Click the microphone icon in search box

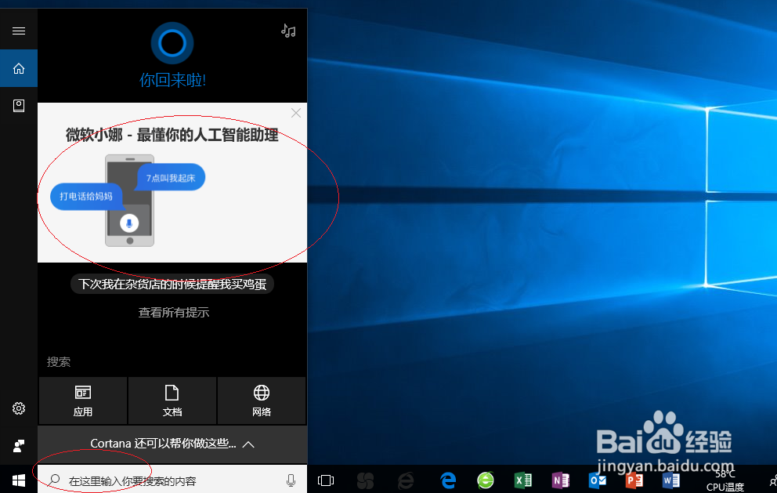coord(291,480)
